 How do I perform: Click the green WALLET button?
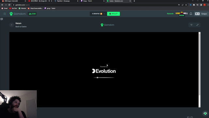click(113, 14)
